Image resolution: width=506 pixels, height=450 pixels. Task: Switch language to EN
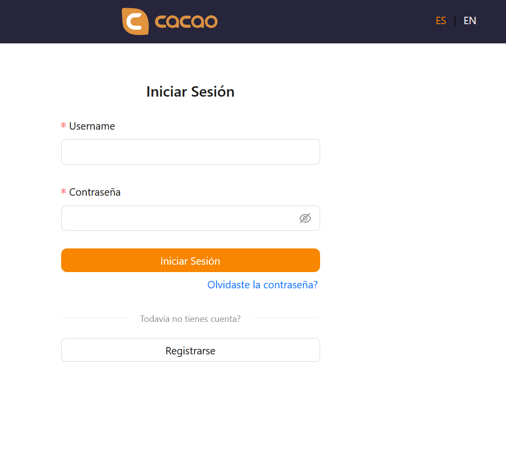[470, 21]
